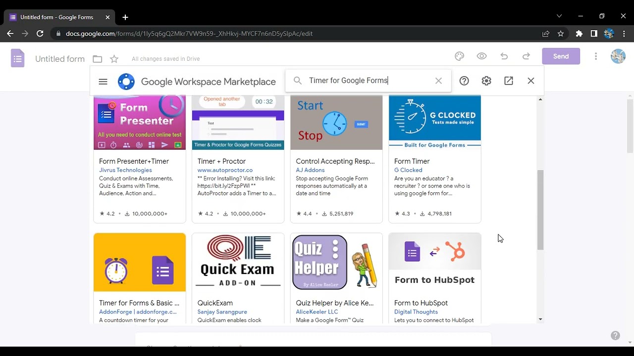Star the Untitled form
Screen dimensions: 634x356
[x=114, y=59]
